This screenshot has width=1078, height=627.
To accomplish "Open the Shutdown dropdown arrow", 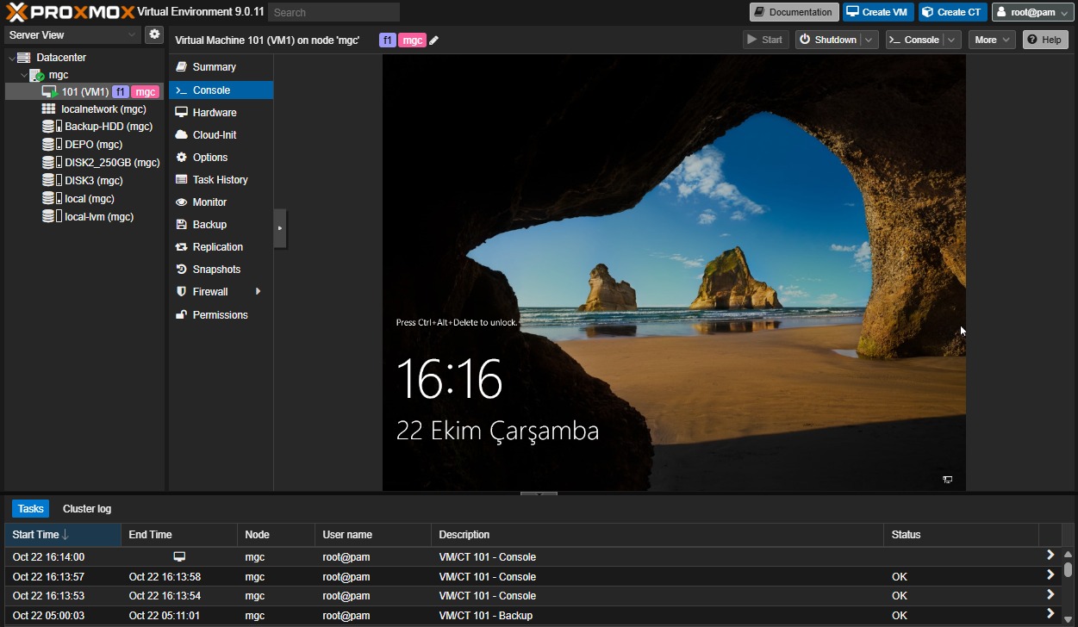I will click(x=869, y=40).
